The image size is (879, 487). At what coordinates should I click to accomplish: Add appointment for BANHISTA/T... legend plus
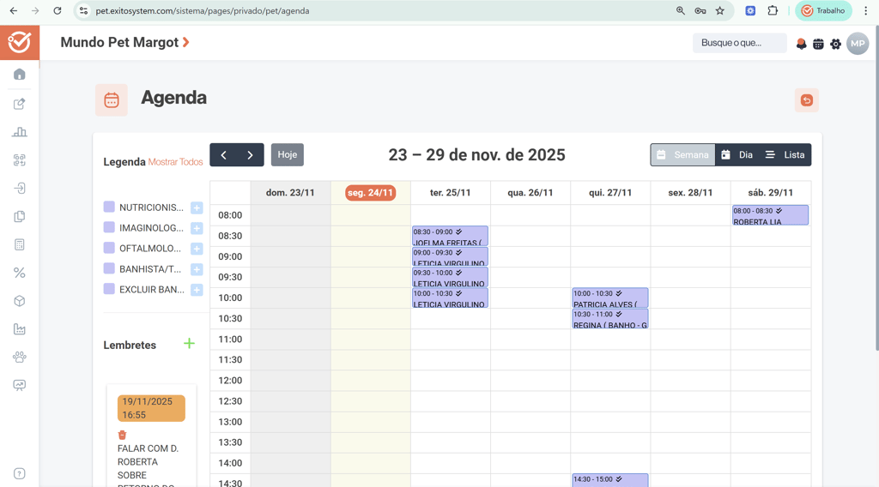pos(197,269)
